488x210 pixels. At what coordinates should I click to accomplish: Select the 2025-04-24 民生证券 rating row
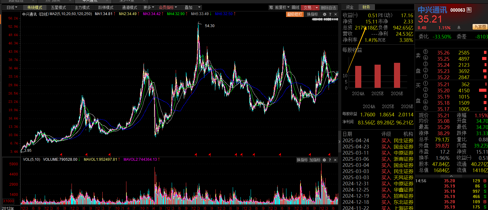click(378, 140)
